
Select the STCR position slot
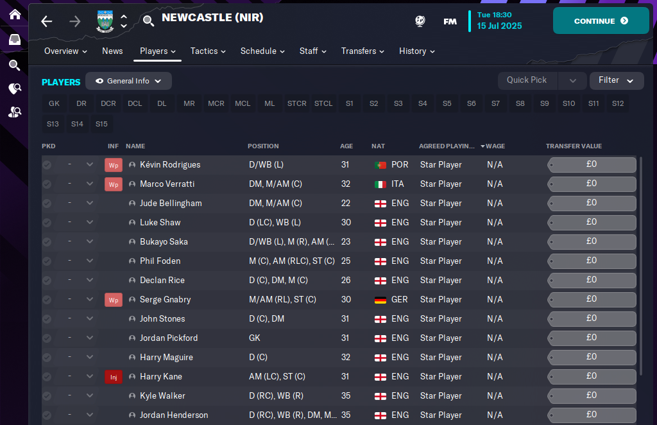[x=297, y=103]
